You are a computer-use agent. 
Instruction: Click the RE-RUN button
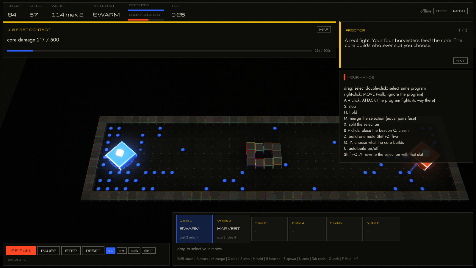[x=21, y=250]
